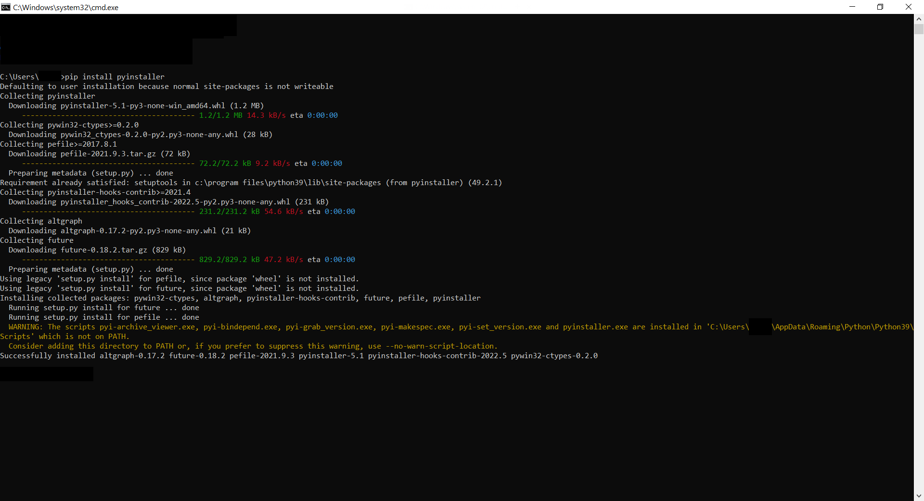Restore down the Command Prompt window
Image resolution: width=924 pixels, height=501 pixels.
point(880,7)
